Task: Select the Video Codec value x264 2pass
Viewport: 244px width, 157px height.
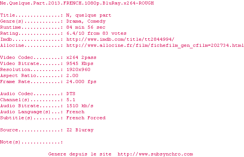Action: (81, 57)
